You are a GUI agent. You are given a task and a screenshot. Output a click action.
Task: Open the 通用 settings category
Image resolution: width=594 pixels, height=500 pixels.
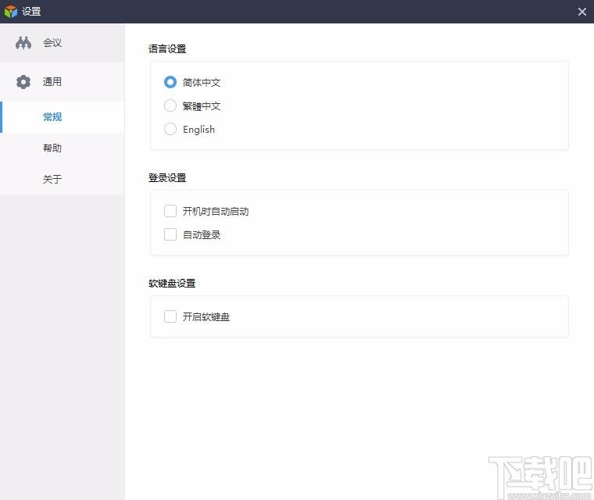(x=62, y=82)
